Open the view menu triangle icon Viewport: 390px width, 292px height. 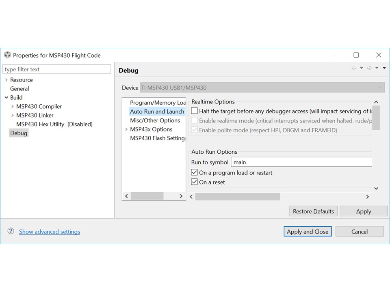(x=384, y=68)
